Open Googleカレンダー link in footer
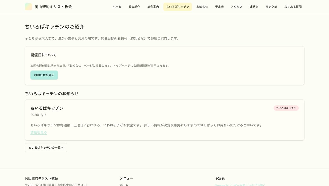The height and width of the screenshot is (186, 329). click(240, 185)
